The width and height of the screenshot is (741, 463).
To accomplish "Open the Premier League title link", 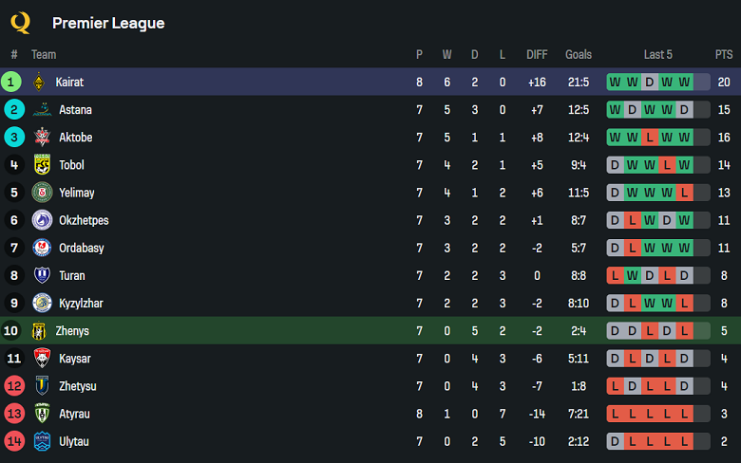I will click(108, 23).
